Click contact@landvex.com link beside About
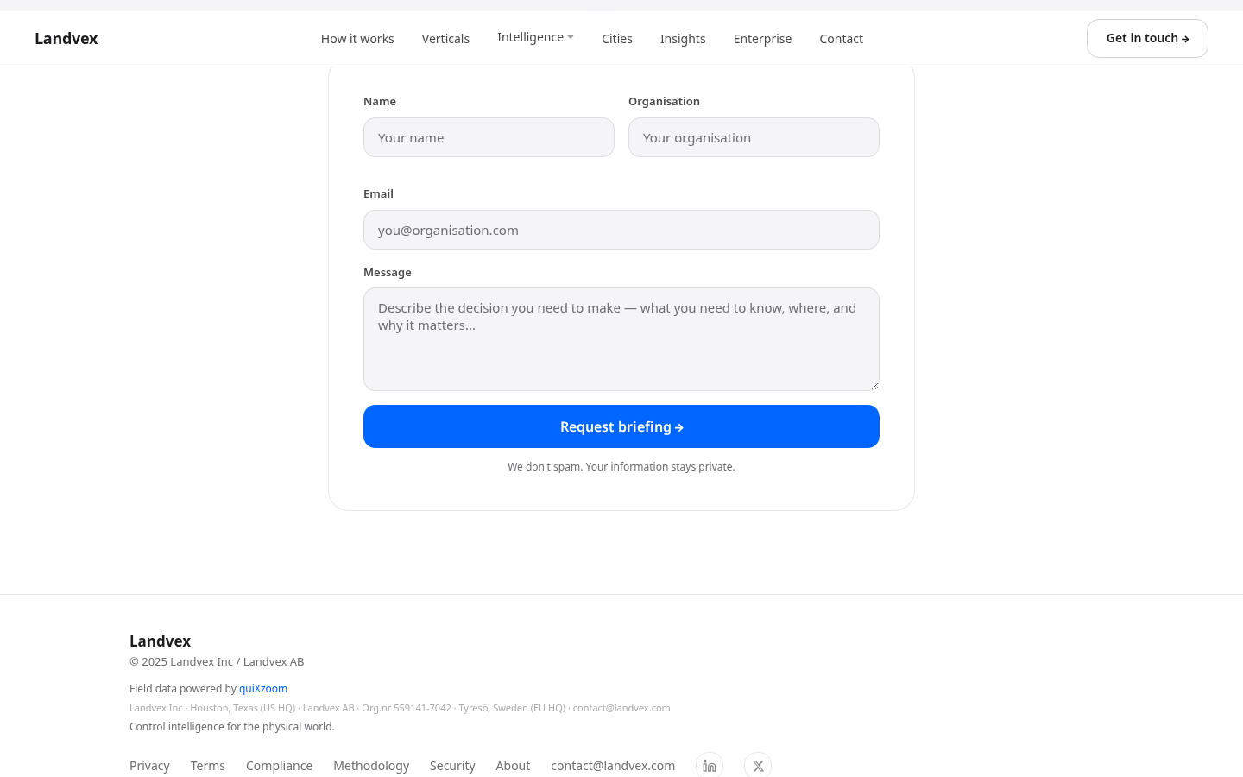 coord(613,766)
